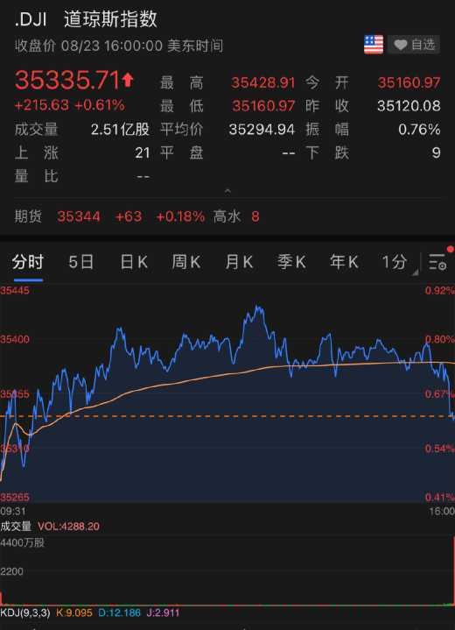Image resolution: width=455 pixels, height=630 pixels.
Task: Tap the volume value 2.51亿股
Action: [x=120, y=130]
